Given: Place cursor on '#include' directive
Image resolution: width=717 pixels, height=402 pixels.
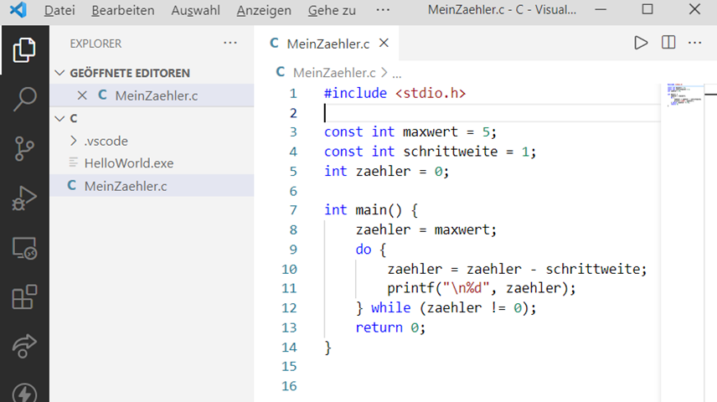Looking at the screenshot, I should coord(355,93).
